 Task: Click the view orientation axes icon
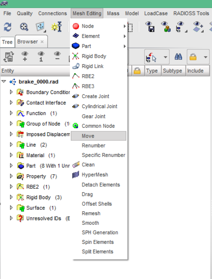click(41, 27)
